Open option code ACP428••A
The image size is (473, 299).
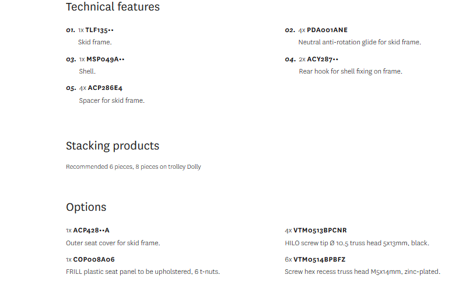pos(91,231)
